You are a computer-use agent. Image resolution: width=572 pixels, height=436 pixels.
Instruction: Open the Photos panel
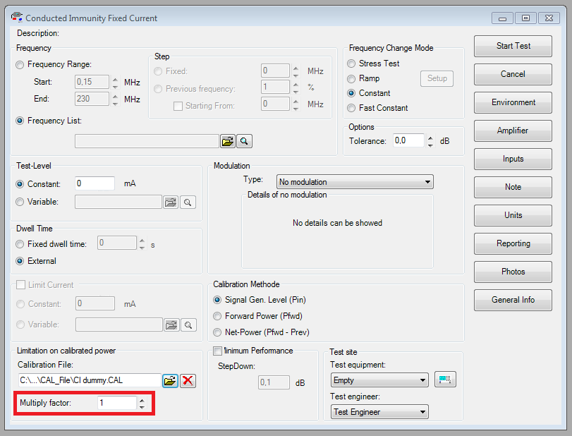[513, 272]
